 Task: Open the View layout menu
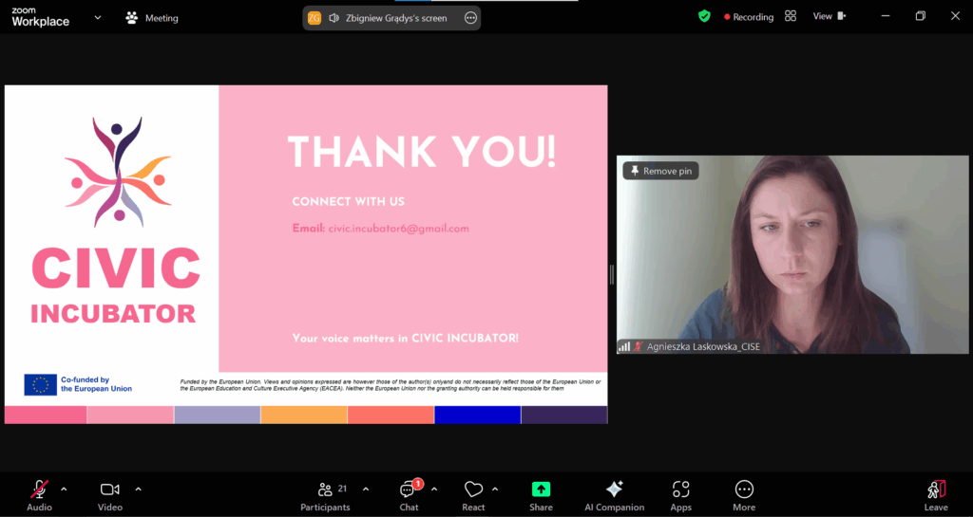tap(828, 16)
